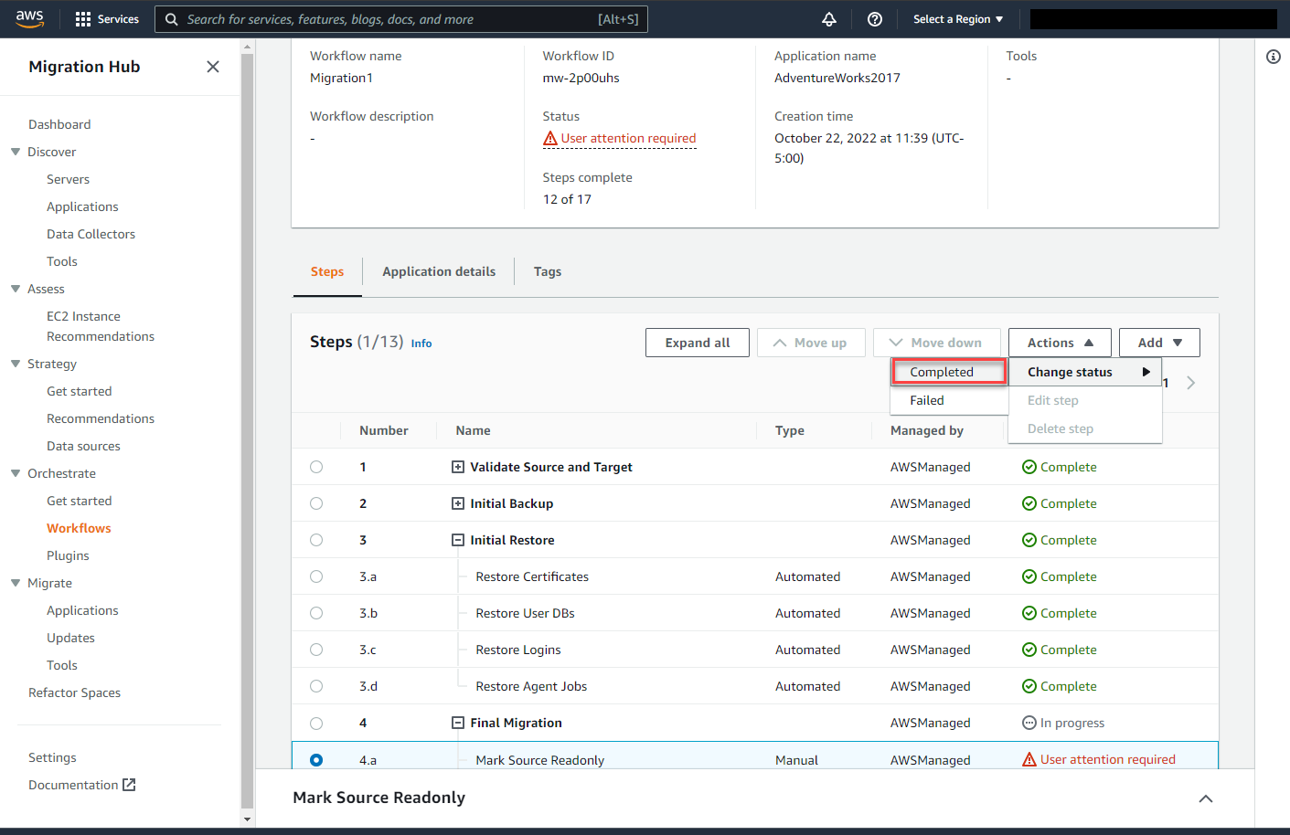Collapse the Initial Restore step

coord(458,540)
